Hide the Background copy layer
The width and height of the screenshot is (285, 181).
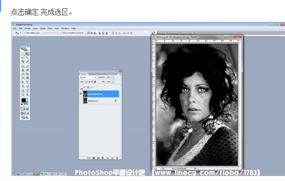pos(81,94)
